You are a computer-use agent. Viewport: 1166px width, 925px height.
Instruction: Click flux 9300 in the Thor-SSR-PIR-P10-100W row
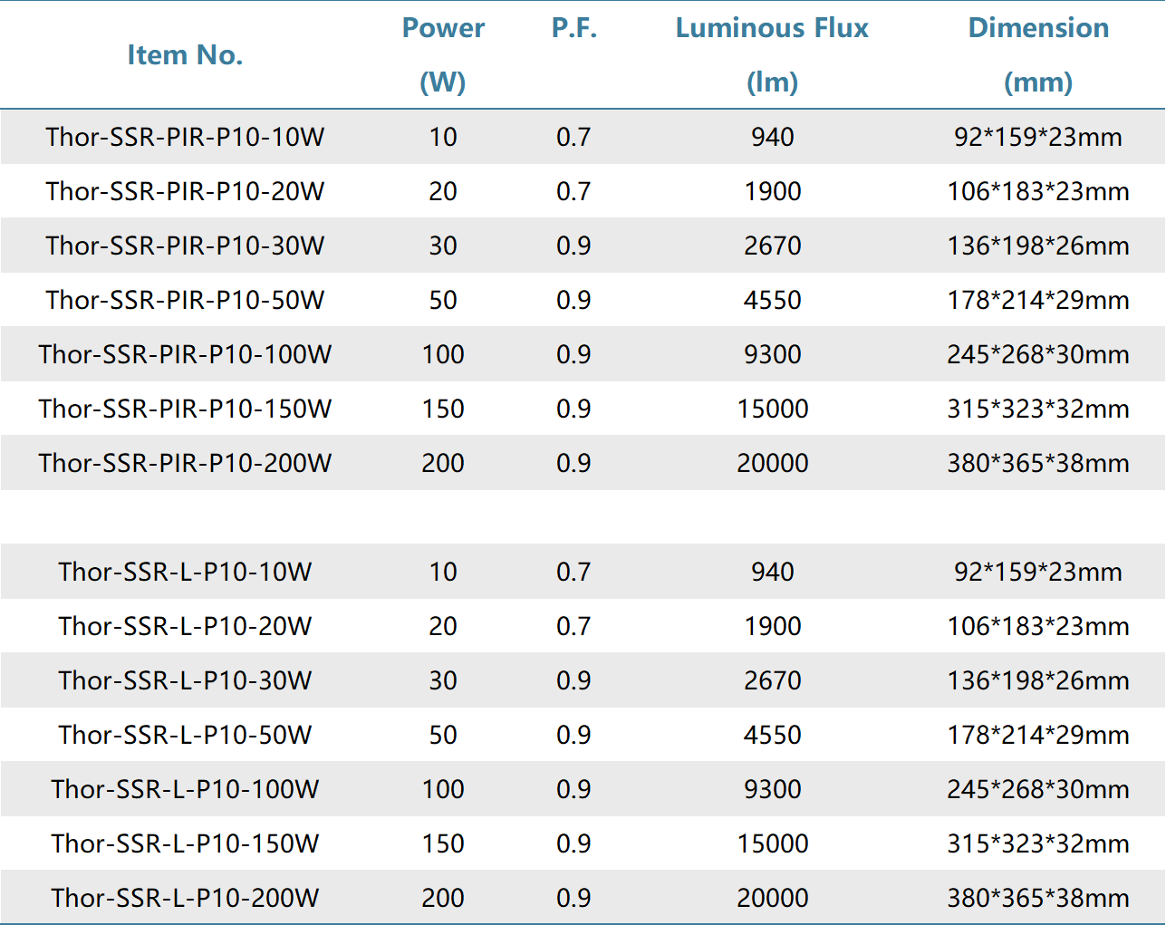(773, 354)
